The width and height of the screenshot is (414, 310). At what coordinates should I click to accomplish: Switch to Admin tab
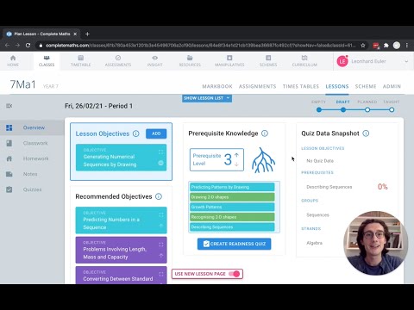[392, 86]
